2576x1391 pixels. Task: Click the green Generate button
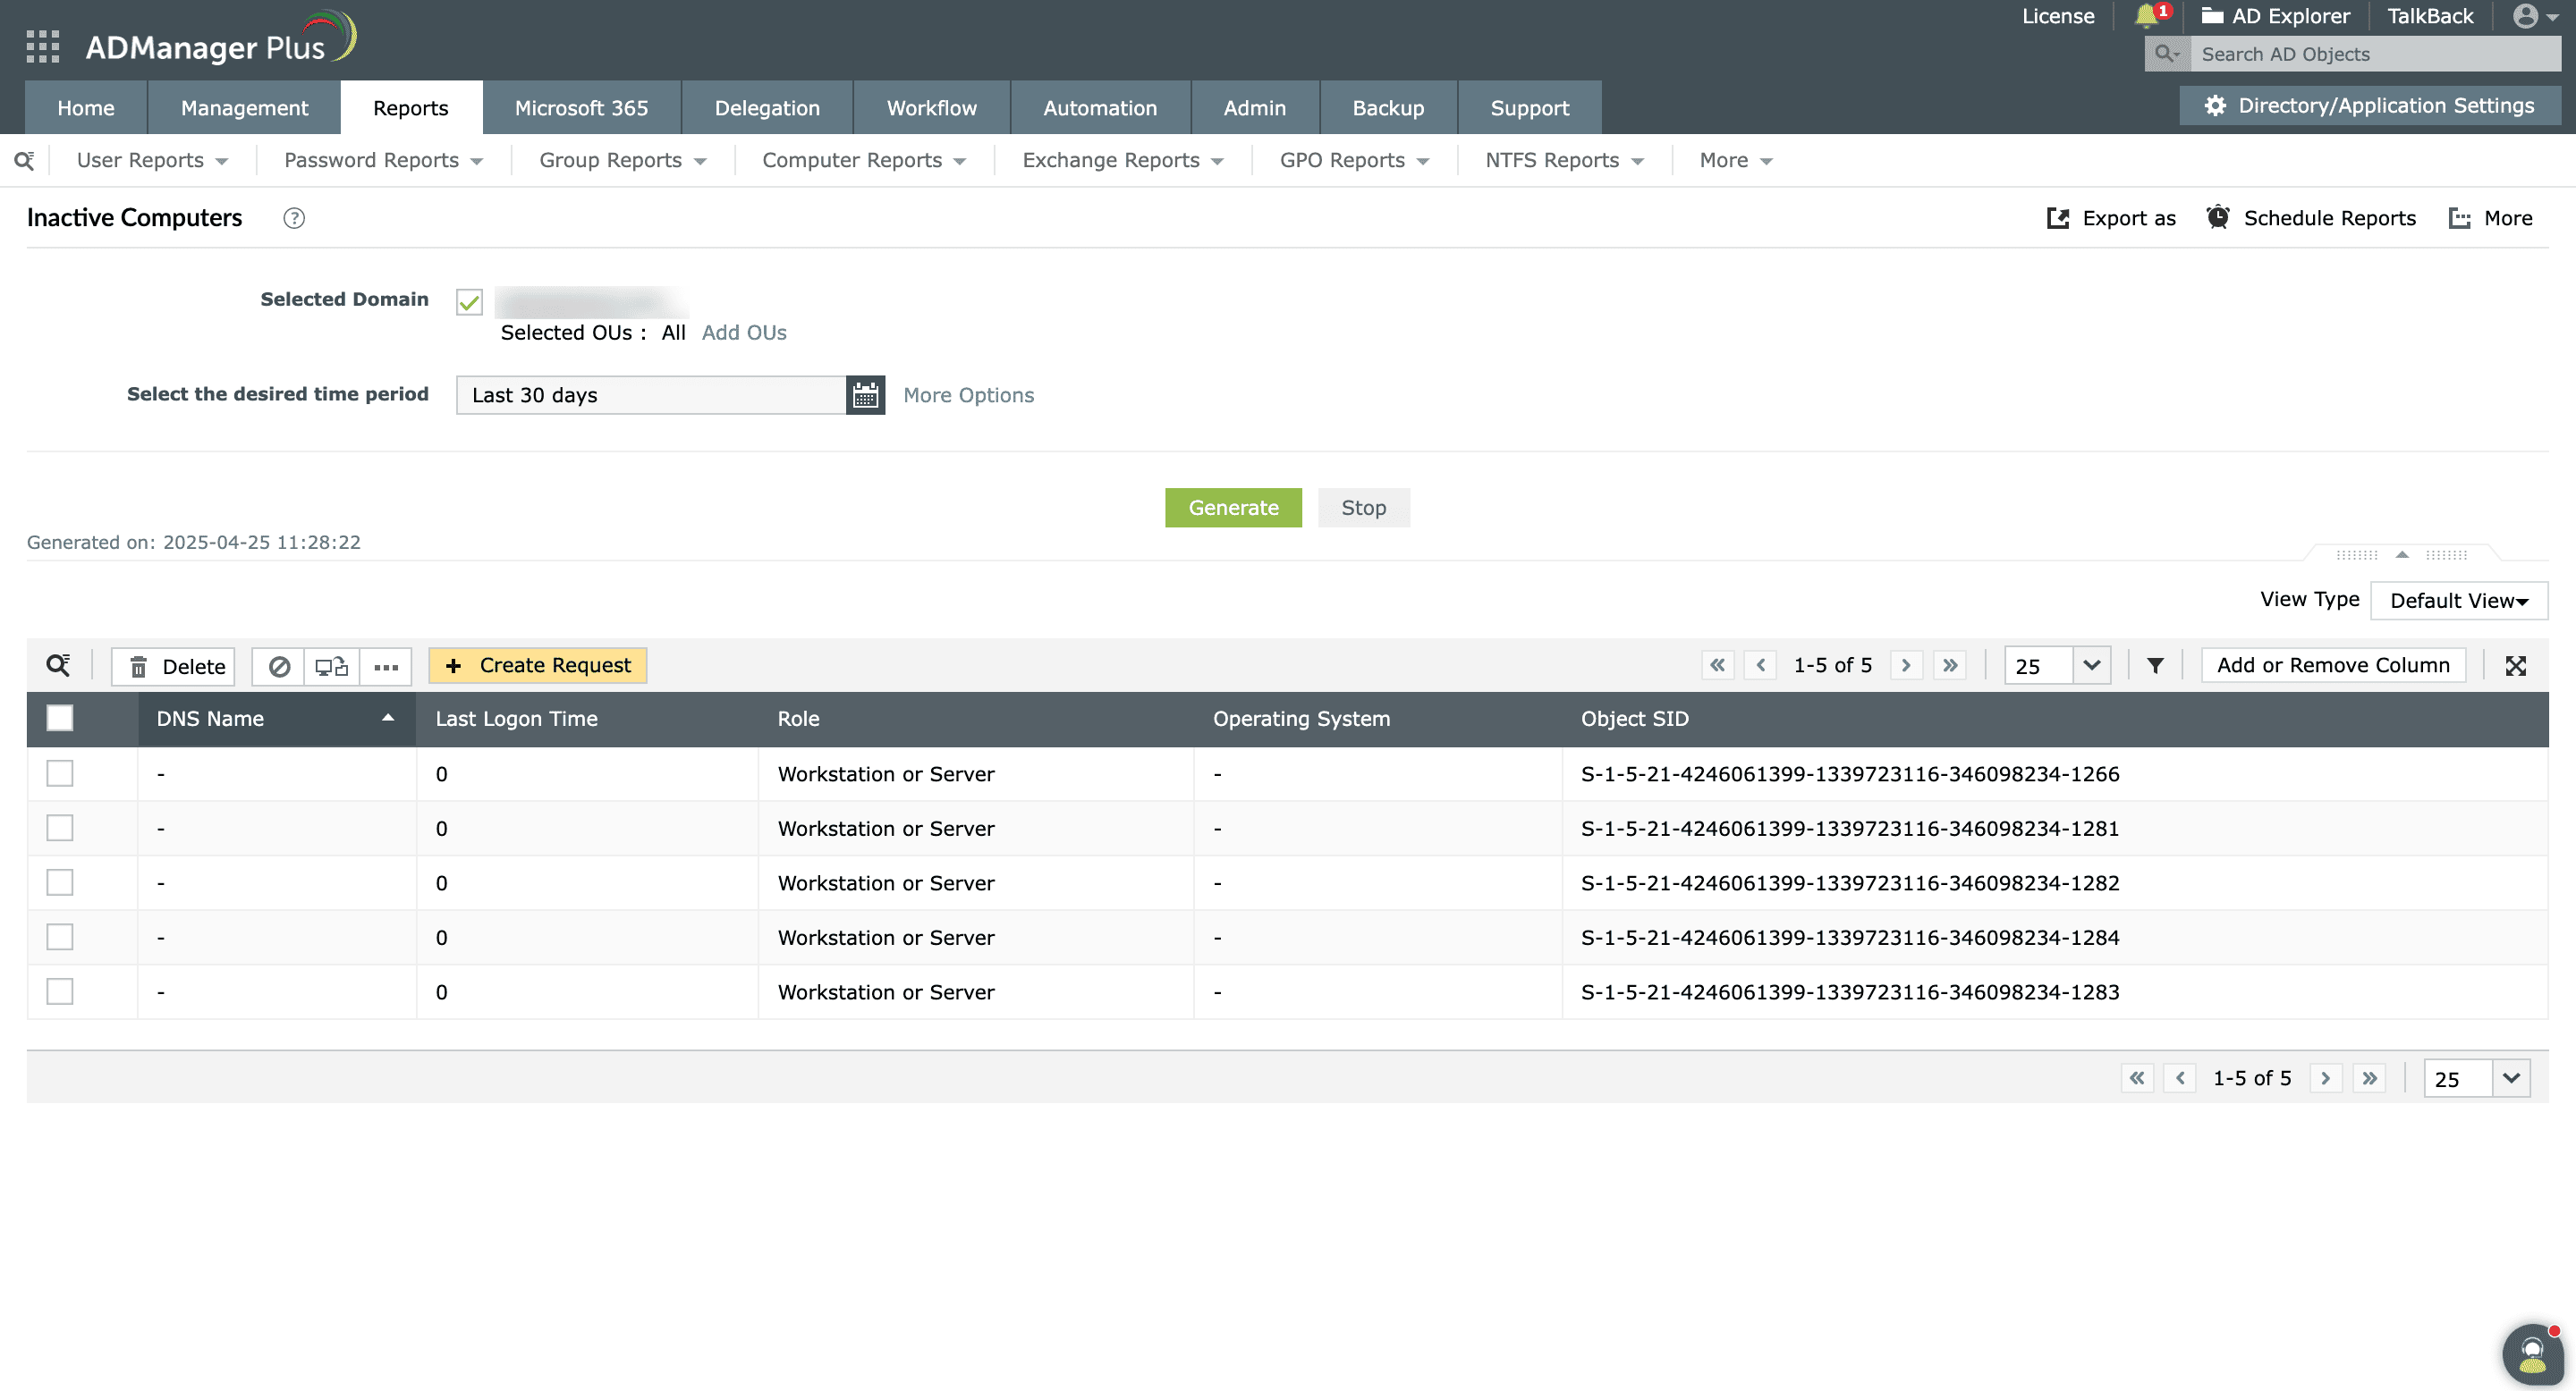pyautogui.click(x=1233, y=508)
